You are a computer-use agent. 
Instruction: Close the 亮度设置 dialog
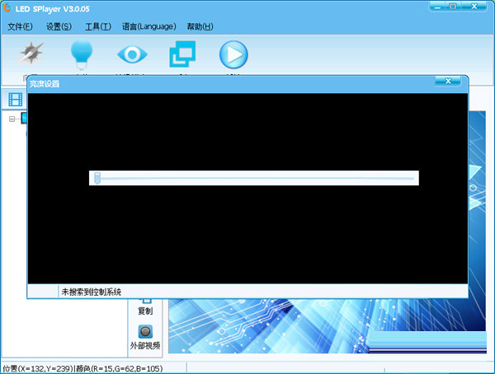[x=447, y=82]
